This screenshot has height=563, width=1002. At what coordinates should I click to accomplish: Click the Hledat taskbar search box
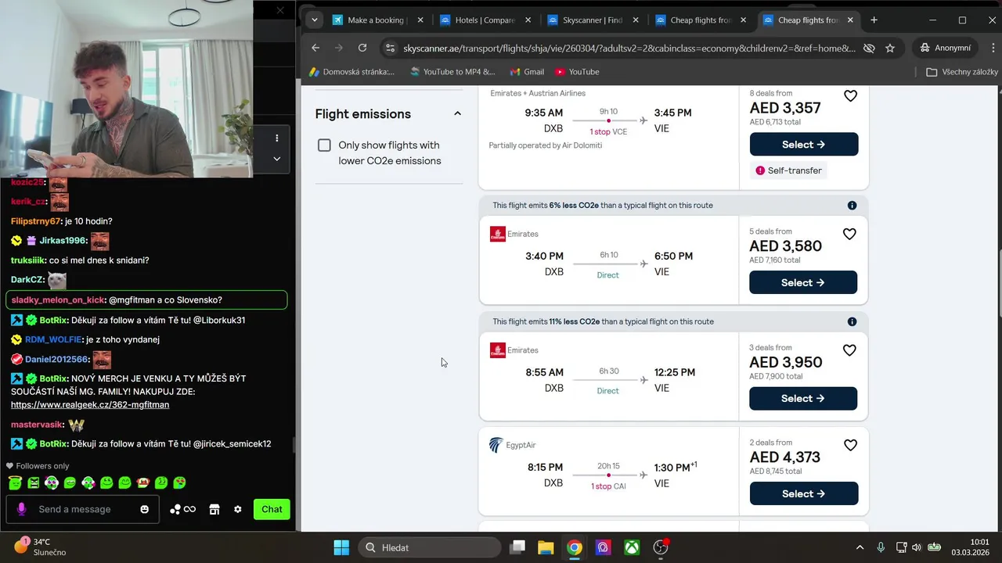(x=429, y=547)
